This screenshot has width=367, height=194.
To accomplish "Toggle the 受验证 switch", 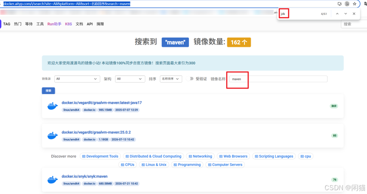I will [x=190, y=79].
